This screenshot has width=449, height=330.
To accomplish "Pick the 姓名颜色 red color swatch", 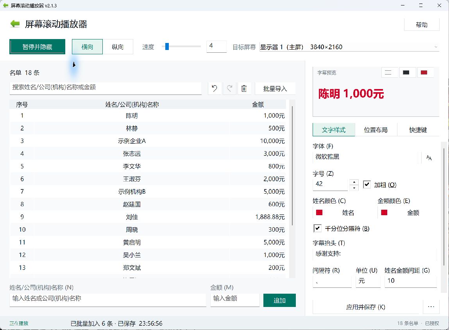I will [x=319, y=212].
